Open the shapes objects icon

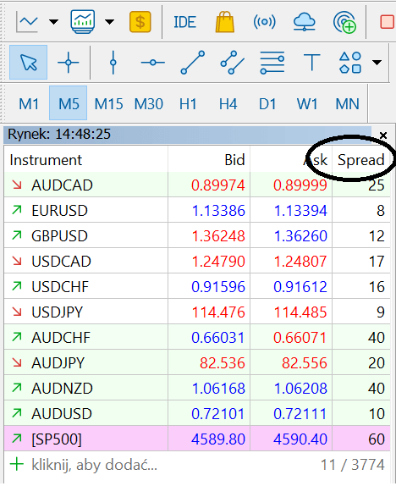tap(350, 63)
